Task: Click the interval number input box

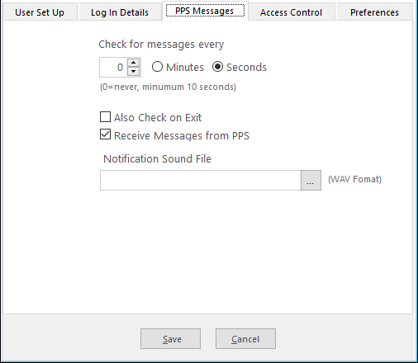Action: (x=113, y=68)
